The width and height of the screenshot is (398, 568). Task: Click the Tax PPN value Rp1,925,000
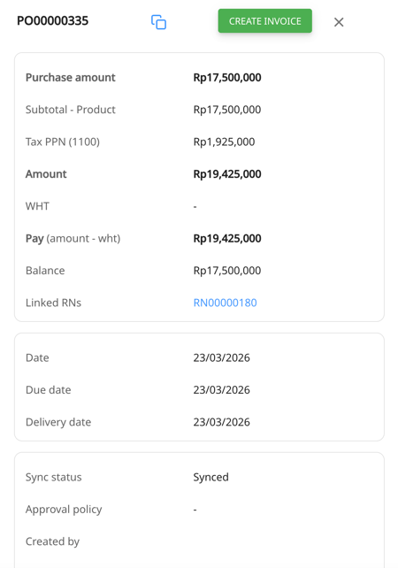(224, 142)
